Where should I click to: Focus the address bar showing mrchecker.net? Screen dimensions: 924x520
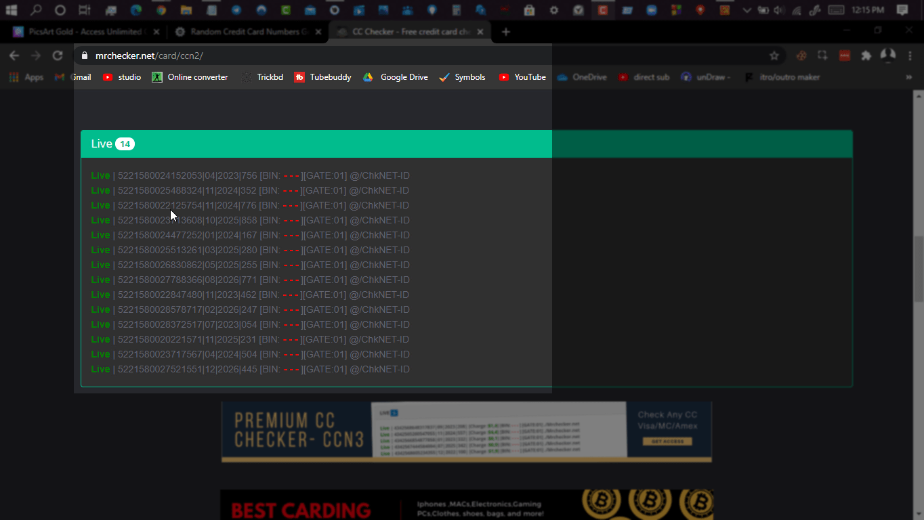(x=429, y=56)
